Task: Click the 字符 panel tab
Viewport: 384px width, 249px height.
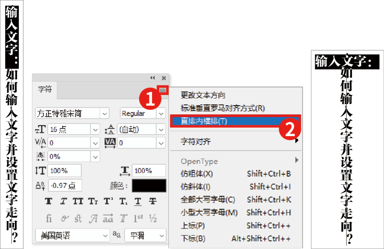Action: 45,89
